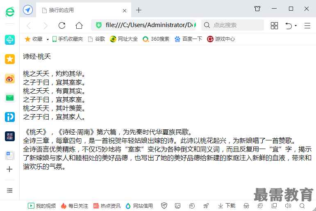This screenshot has height=211, width=316.
Task: Click the shield icon in status bar
Action: point(164,206)
